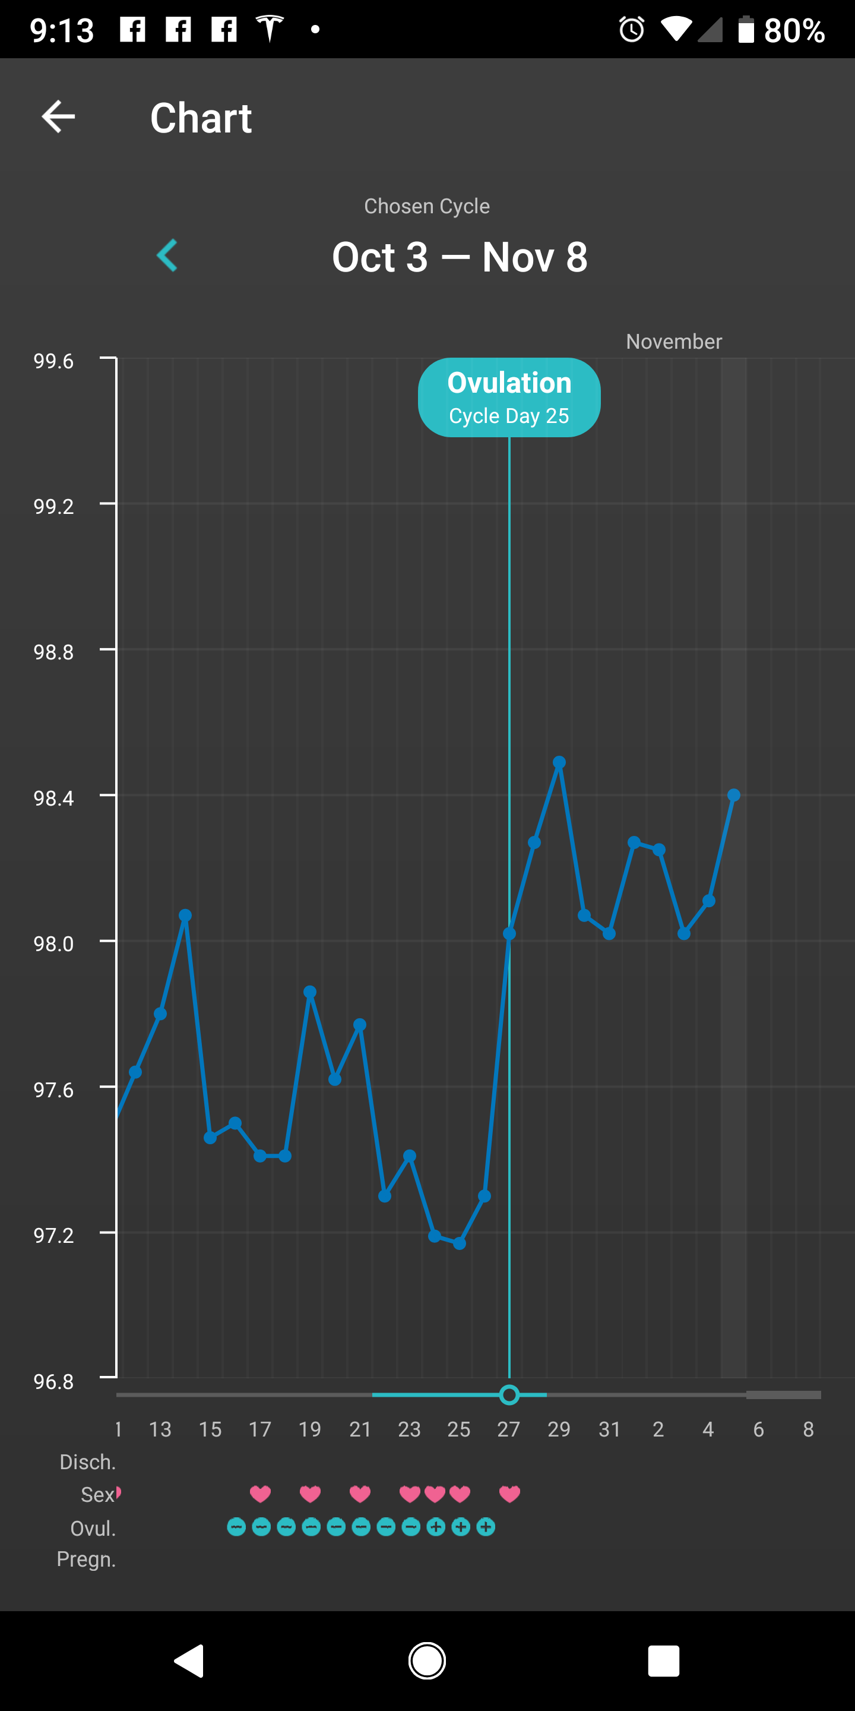855x1711 pixels.
Task: Tap the first Facebook notification icon
Action: click(x=133, y=29)
